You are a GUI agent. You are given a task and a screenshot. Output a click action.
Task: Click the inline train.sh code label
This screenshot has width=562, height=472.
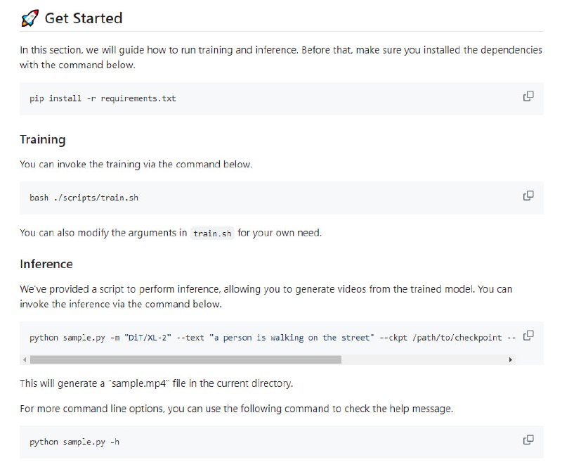coord(212,234)
